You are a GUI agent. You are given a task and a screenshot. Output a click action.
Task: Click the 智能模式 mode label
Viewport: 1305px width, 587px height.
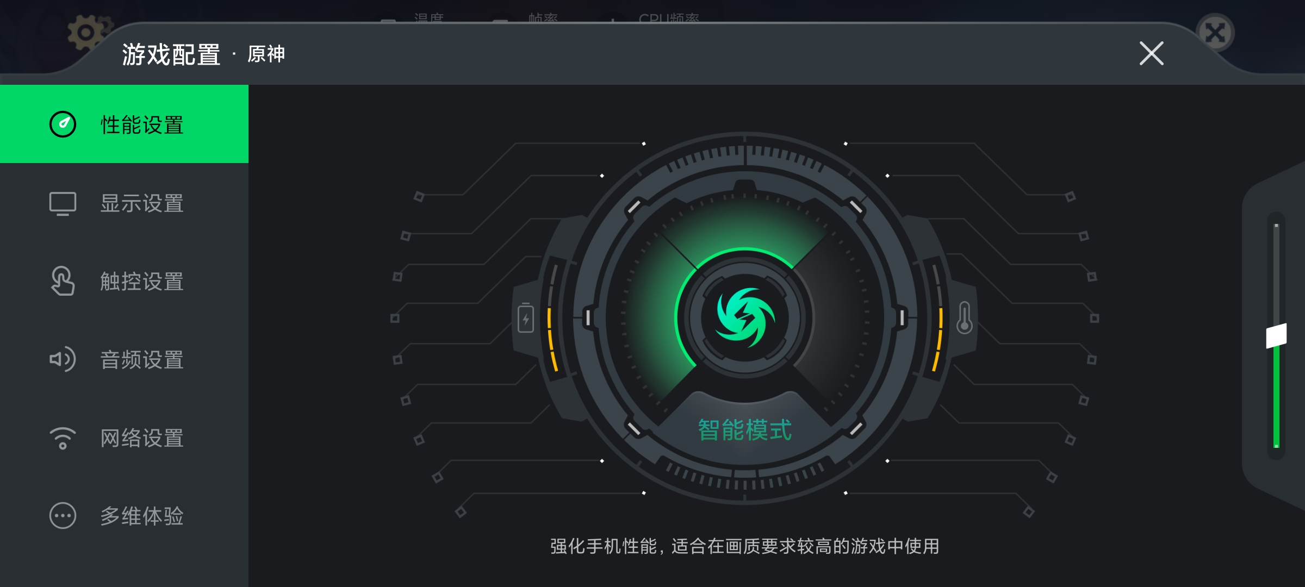tap(745, 430)
